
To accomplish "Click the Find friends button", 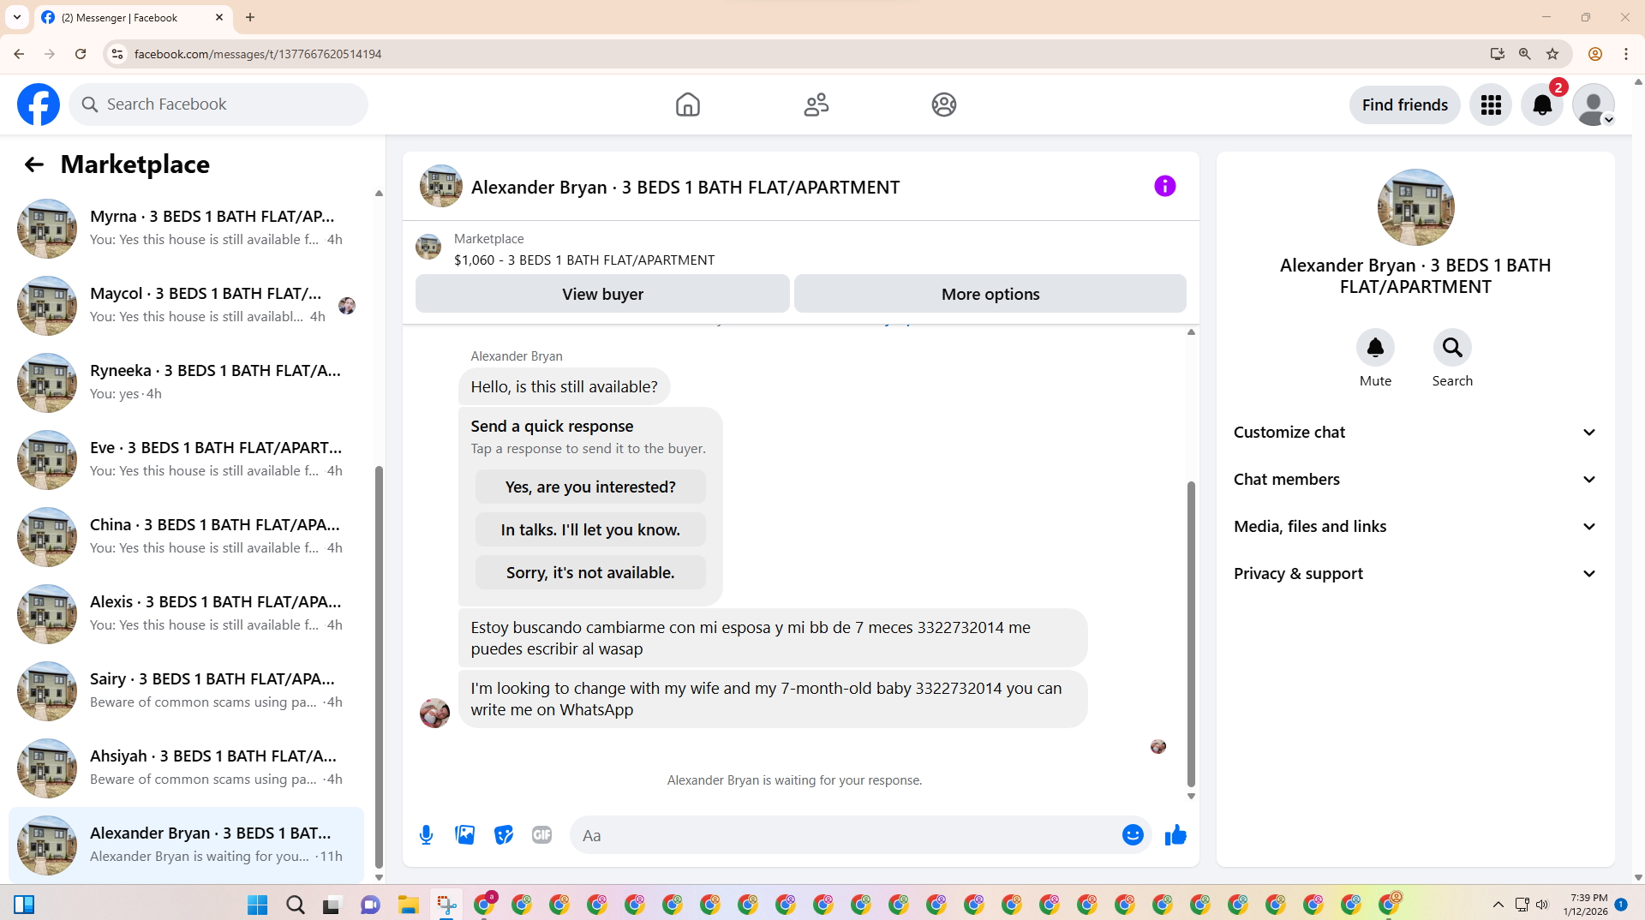I will (x=1404, y=105).
